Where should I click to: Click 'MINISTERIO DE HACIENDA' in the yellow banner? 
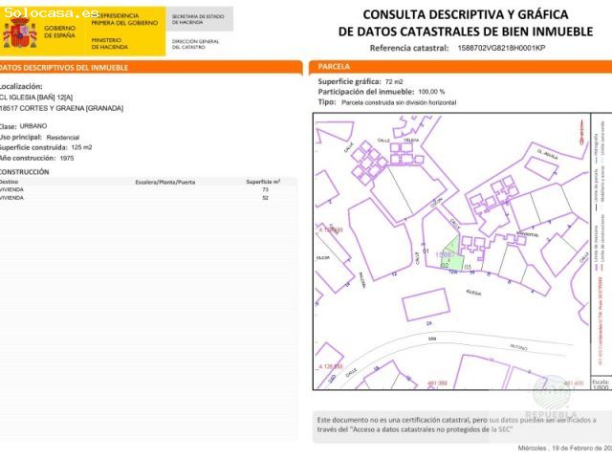[110, 43]
